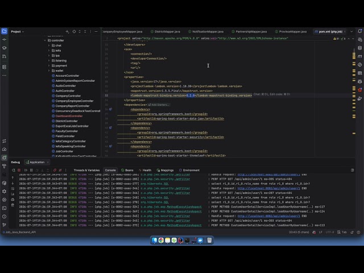Open the Problems tool window icon
Screen dimensions: 364x273
pos(4,216)
